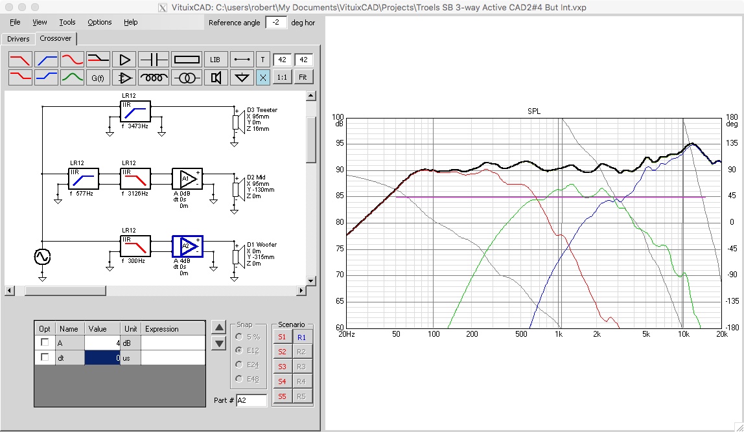Viewport: 744px width, 432px height.
Task: Store scenario S1
Action: click(283, 337)
